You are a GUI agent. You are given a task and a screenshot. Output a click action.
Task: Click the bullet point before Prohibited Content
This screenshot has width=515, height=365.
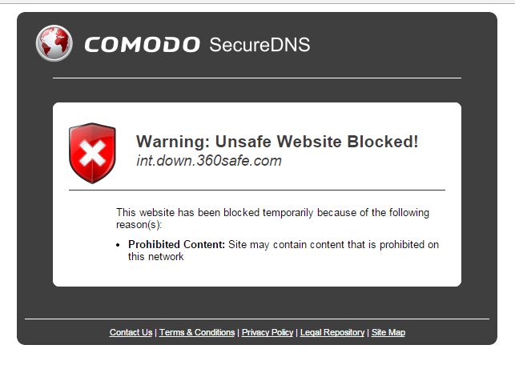click(119, 245)
